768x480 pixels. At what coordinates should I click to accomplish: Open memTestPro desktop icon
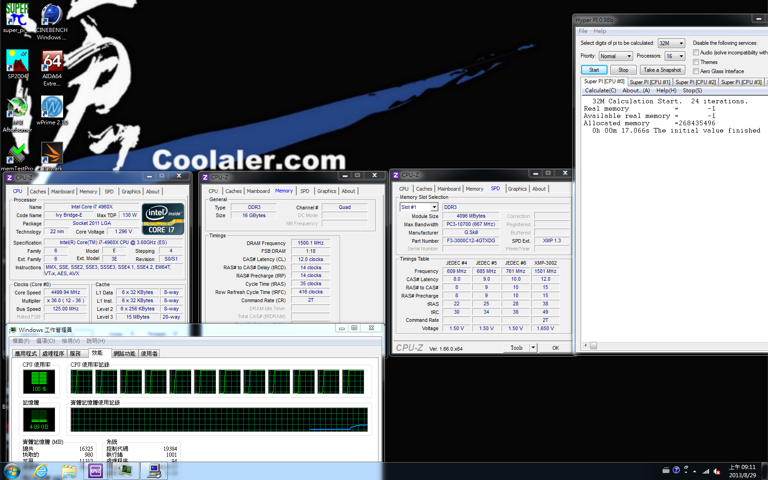tap(17, 157)
